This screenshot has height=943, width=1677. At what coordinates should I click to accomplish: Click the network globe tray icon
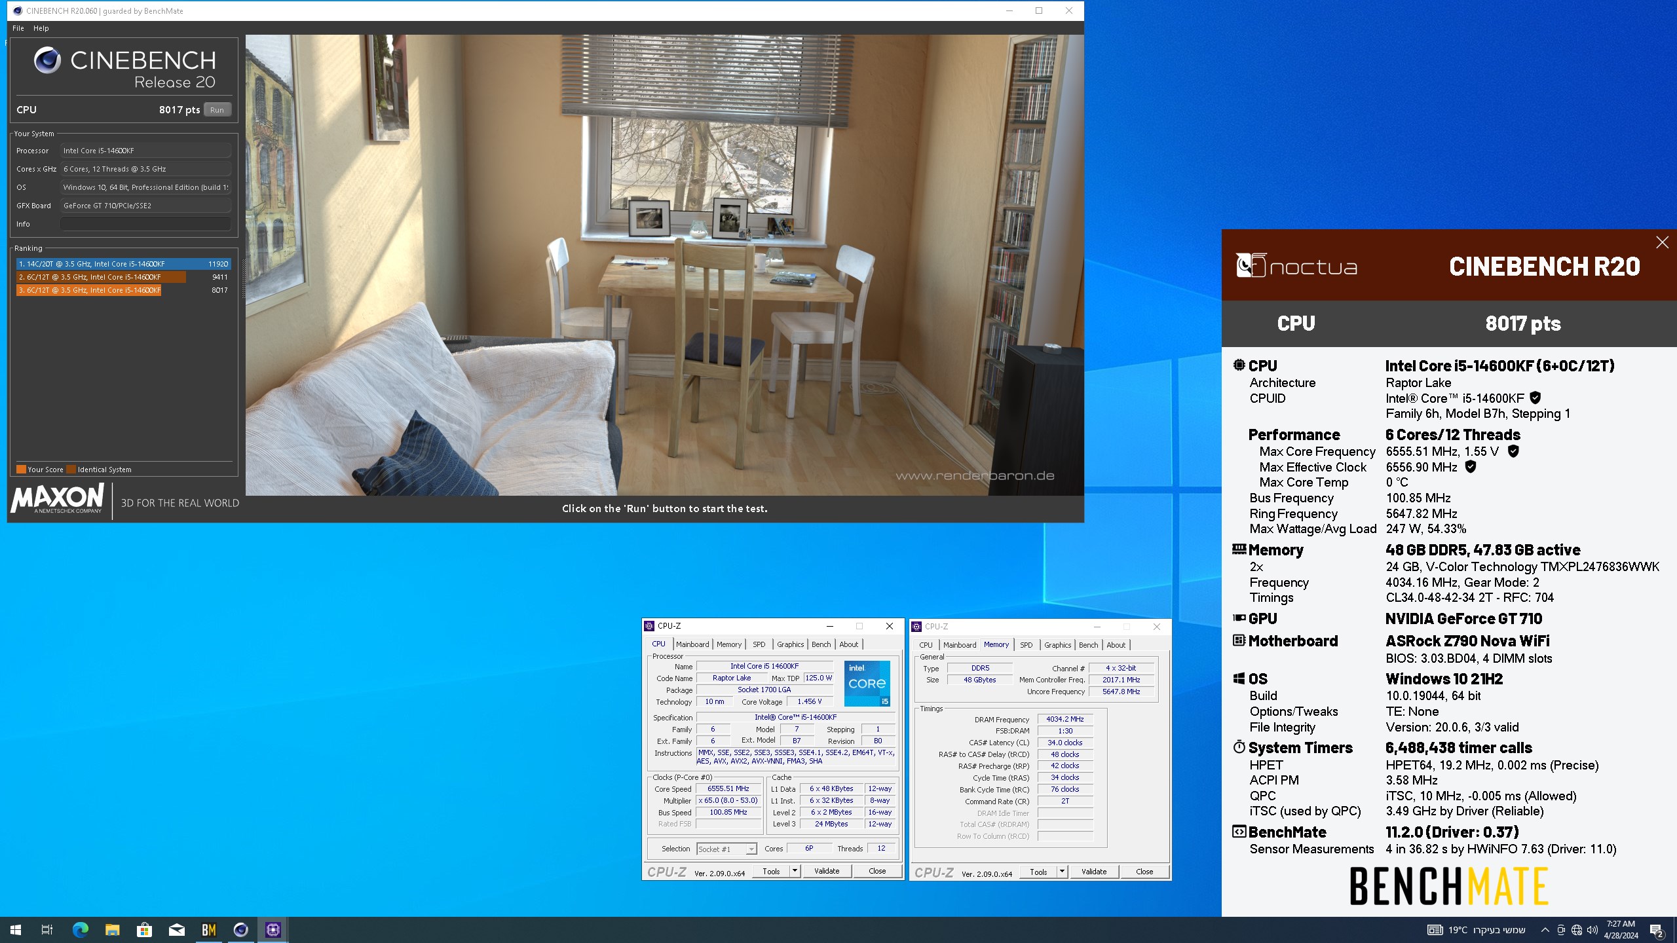coord(1577,930)
